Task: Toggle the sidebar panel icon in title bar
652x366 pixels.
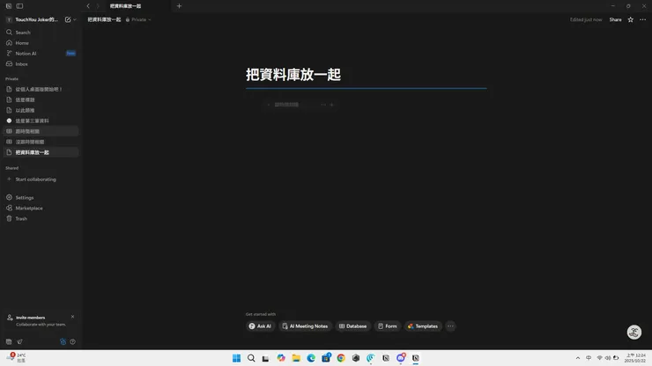Action: (19, 6)
